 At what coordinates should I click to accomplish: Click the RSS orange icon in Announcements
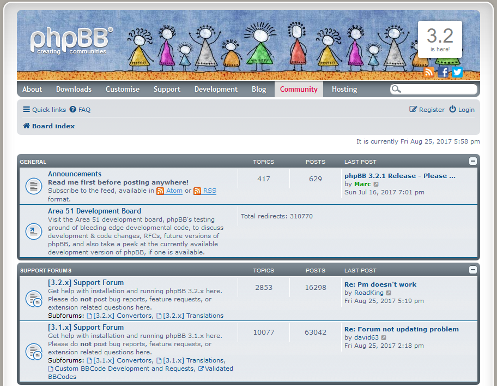point(197,191)
